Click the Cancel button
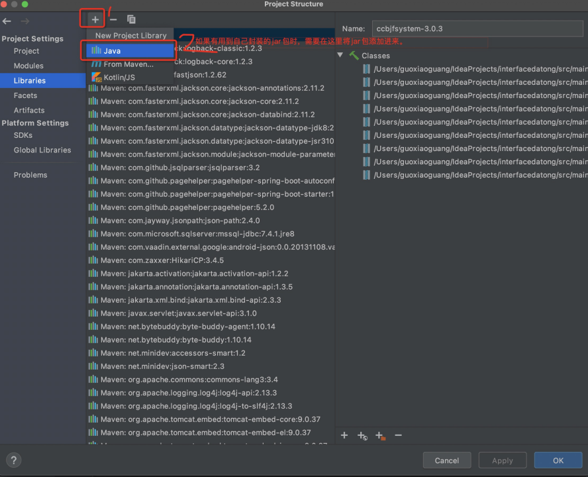The height and width of the screenshot is (477, 588). pos(446,460)
